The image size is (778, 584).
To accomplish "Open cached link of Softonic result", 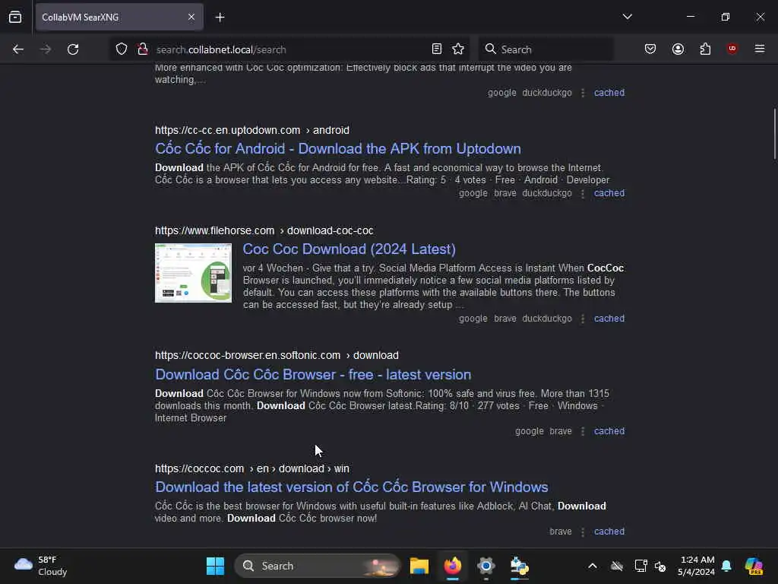I will (609, 431).
